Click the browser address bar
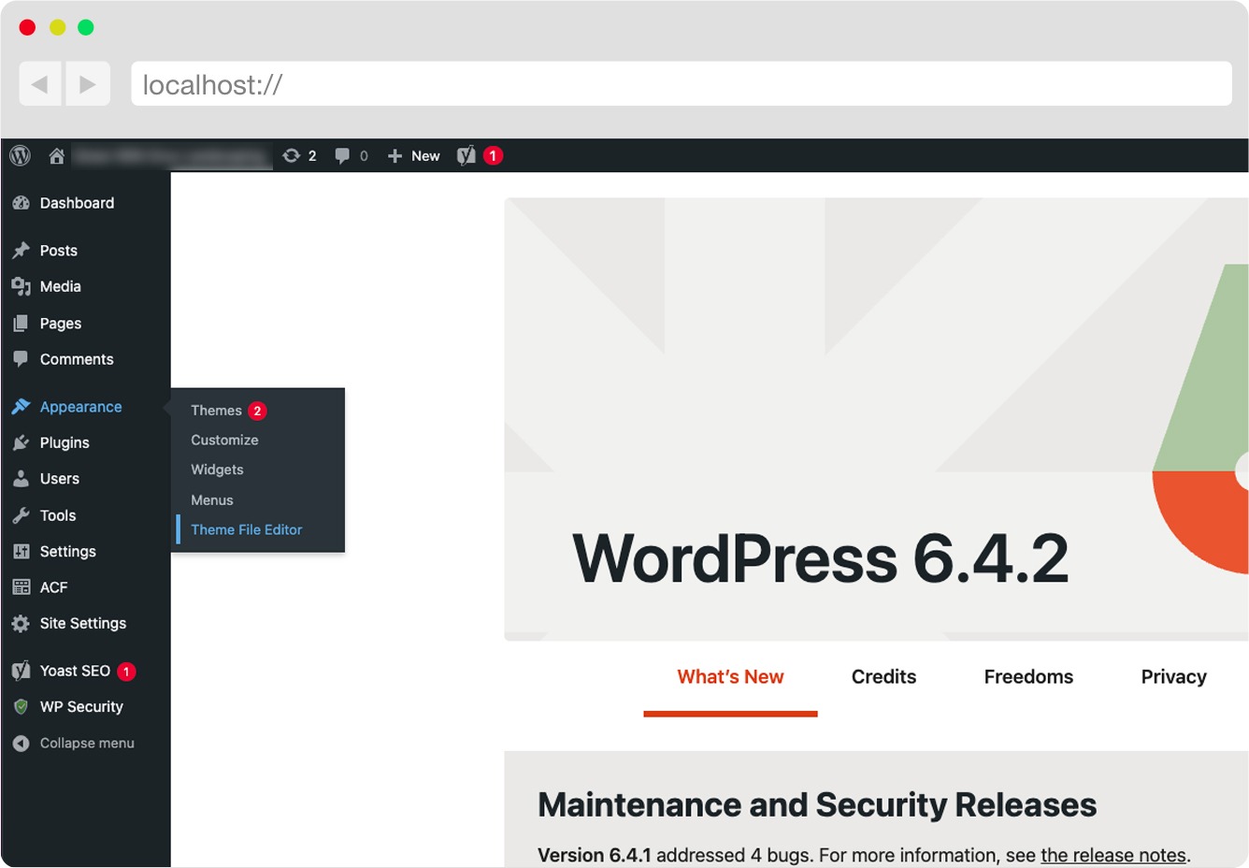 point(682,84)
